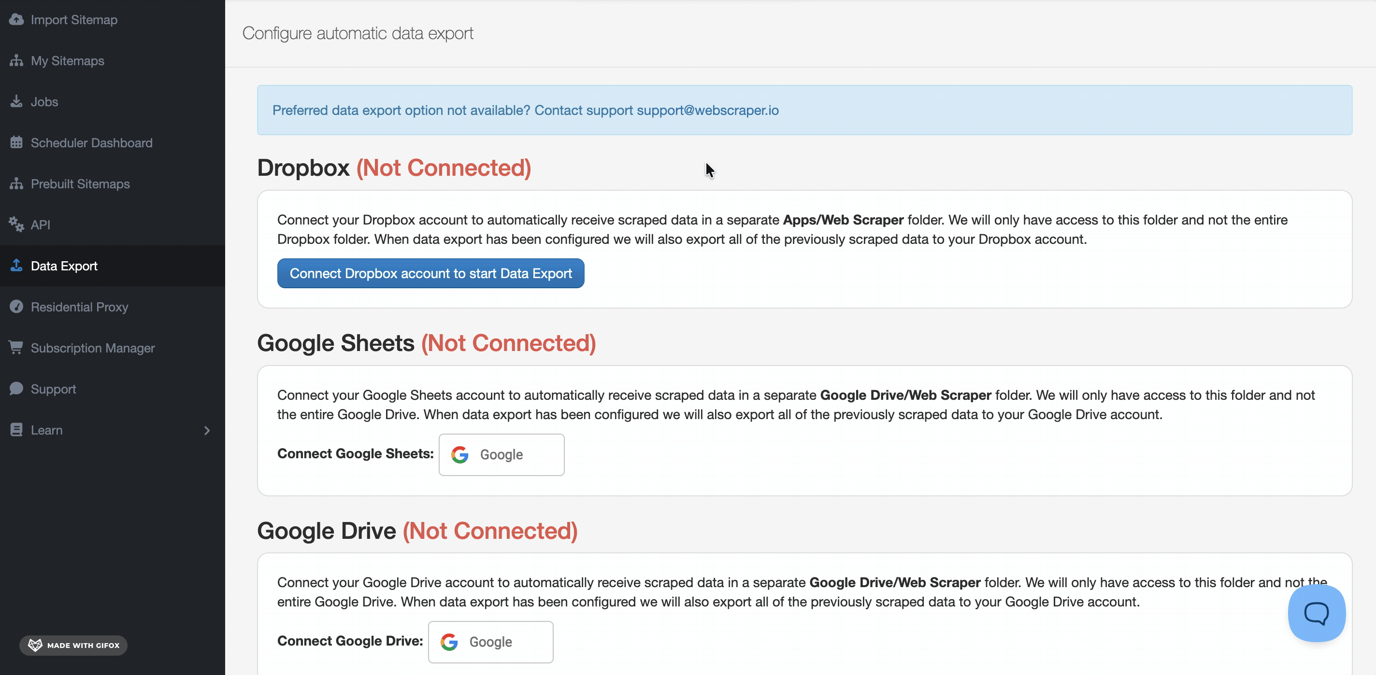Click the Residential Proxy compass icon
Image resolution: width=1376 pixels, height=675 pixels.
(x=16, y=307)
